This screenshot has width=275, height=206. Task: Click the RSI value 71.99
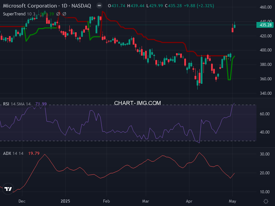point(41,104)
